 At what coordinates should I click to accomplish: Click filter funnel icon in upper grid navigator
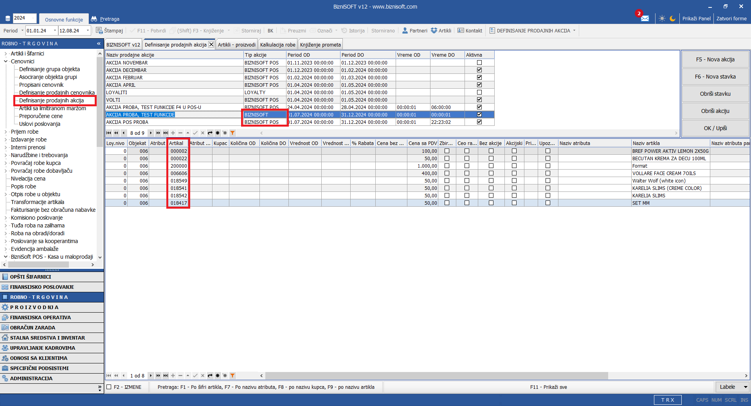[232, 133]
